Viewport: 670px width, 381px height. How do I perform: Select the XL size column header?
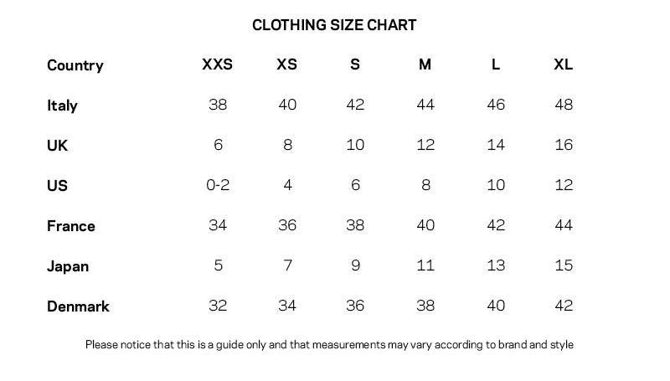[563, 64]
